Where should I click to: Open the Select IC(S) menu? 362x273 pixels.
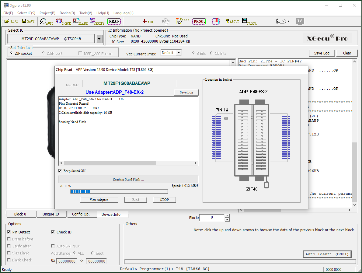26,13
